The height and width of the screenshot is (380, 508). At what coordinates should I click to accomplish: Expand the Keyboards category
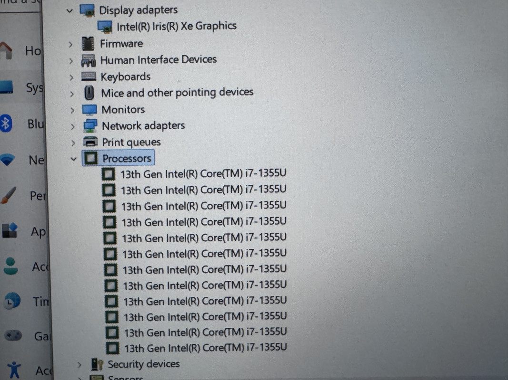coord(71,77)
